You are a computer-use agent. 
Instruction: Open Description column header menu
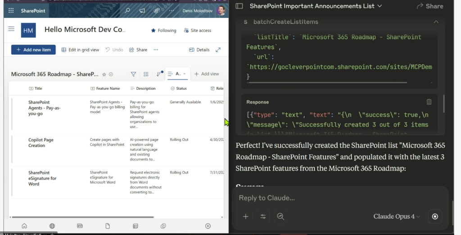pos(143,89)
